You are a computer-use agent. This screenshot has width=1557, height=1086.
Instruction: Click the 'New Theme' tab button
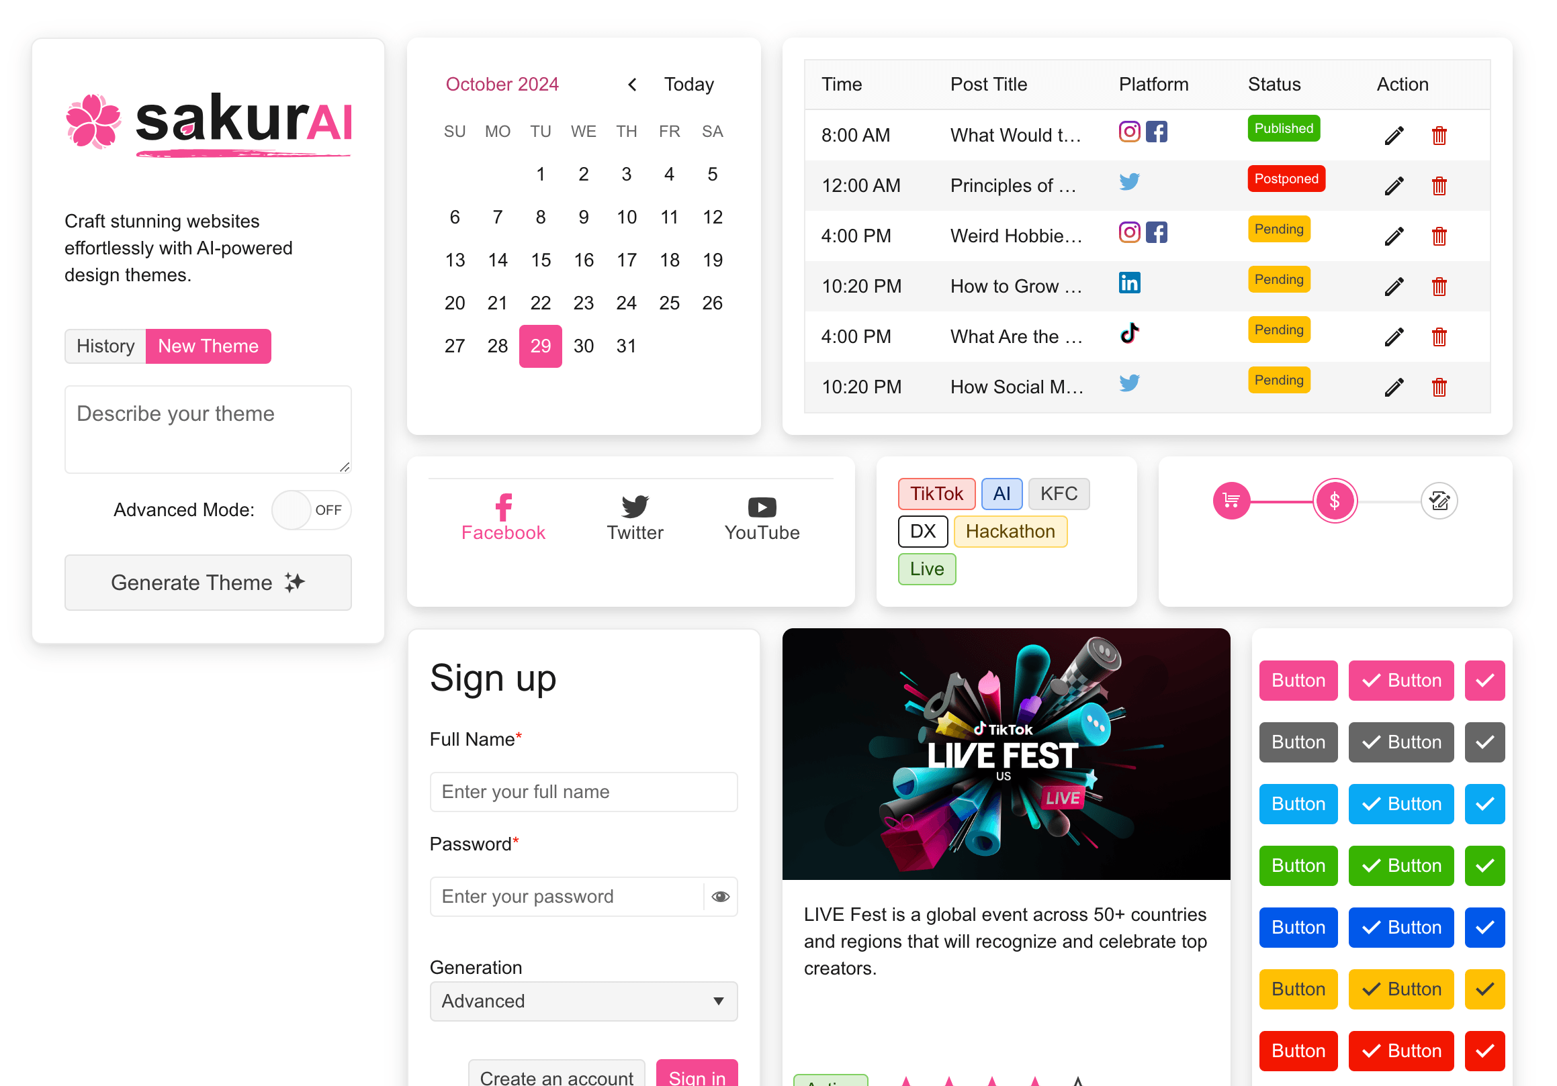[208, 346]
